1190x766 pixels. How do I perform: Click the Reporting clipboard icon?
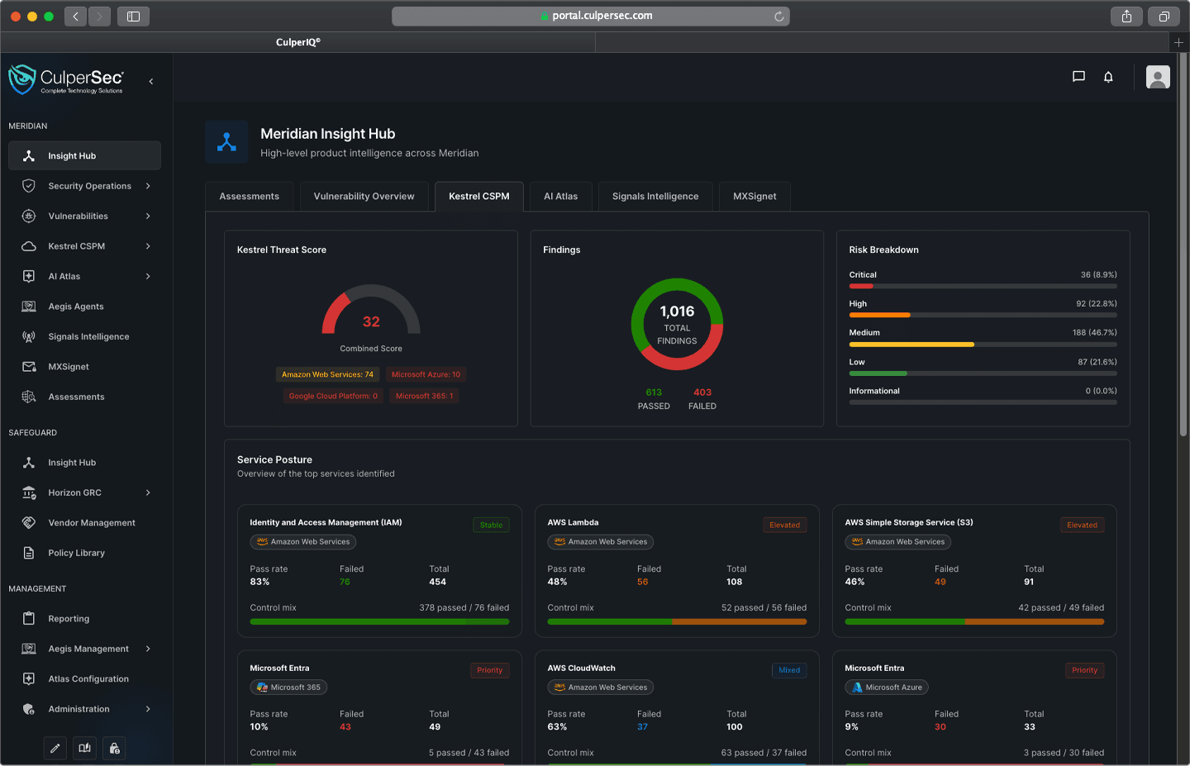tap(29, 618)
